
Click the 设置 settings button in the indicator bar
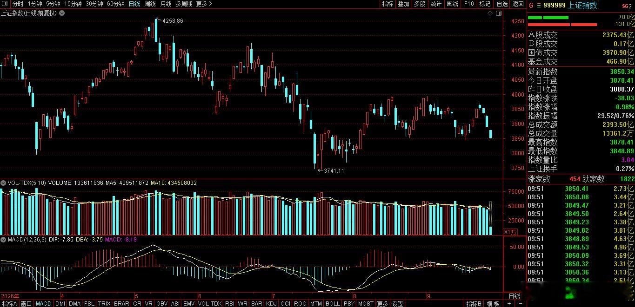pyautogui.click(x=398, y=304)
